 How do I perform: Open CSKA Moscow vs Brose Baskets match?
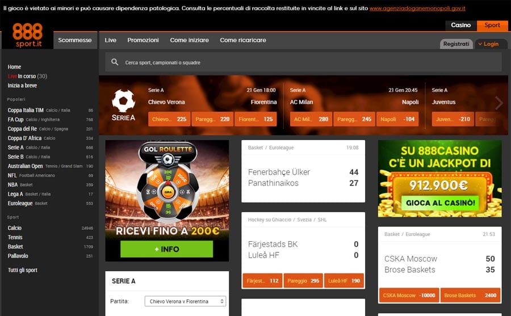[x=439, y=264]
